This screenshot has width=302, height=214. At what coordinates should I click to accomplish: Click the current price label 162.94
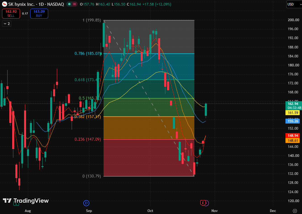pos(293,104)
